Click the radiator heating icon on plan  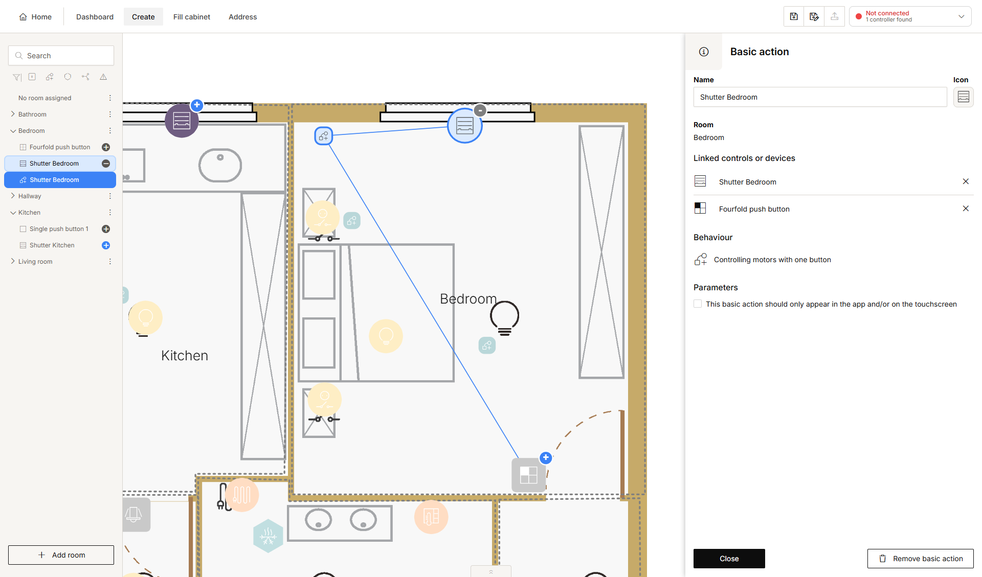[242, 495]
